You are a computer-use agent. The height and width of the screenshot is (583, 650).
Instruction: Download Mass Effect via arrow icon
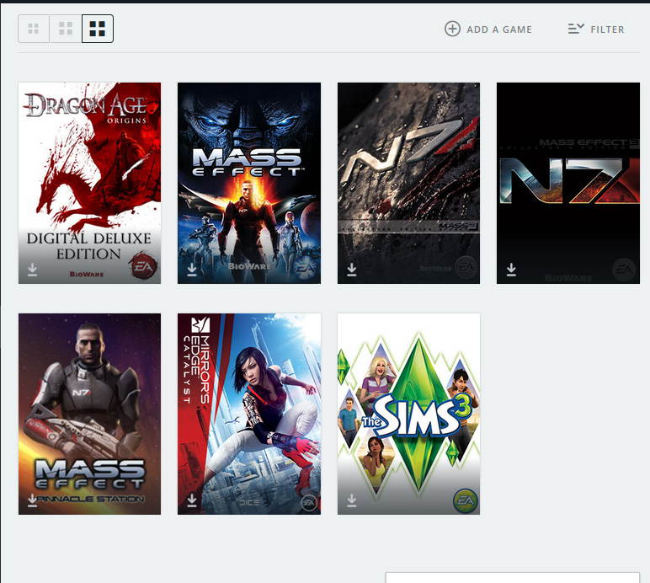[192, 270]
